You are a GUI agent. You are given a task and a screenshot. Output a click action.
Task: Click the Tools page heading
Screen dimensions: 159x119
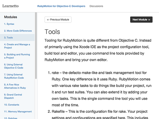[52, 32]
